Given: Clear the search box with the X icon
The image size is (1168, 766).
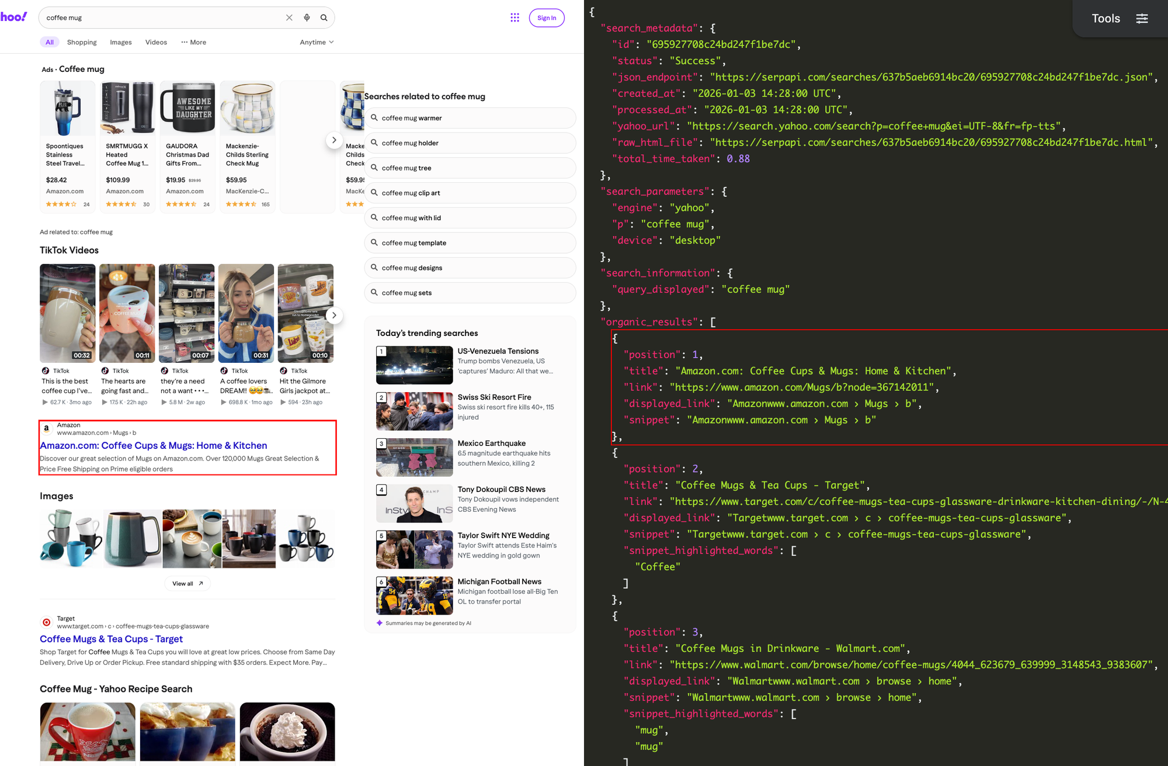Looking at the screenshot, I should (289, 18).
